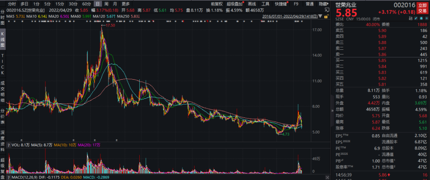Image resolution: width=430 pixels, height=180 pixels.
Task: Click the MACD indicator help question mark
Action: (x=10, y=177)
